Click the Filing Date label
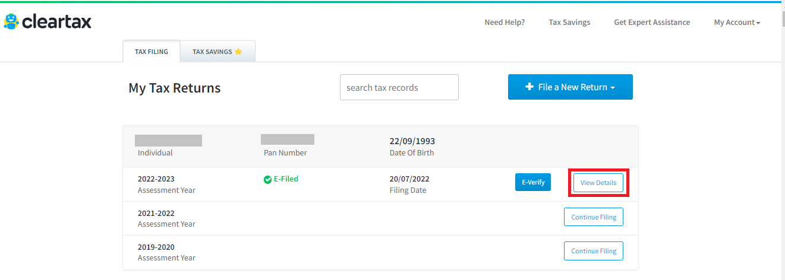Viewport: 785px width, 280px height. click(408, 190)
